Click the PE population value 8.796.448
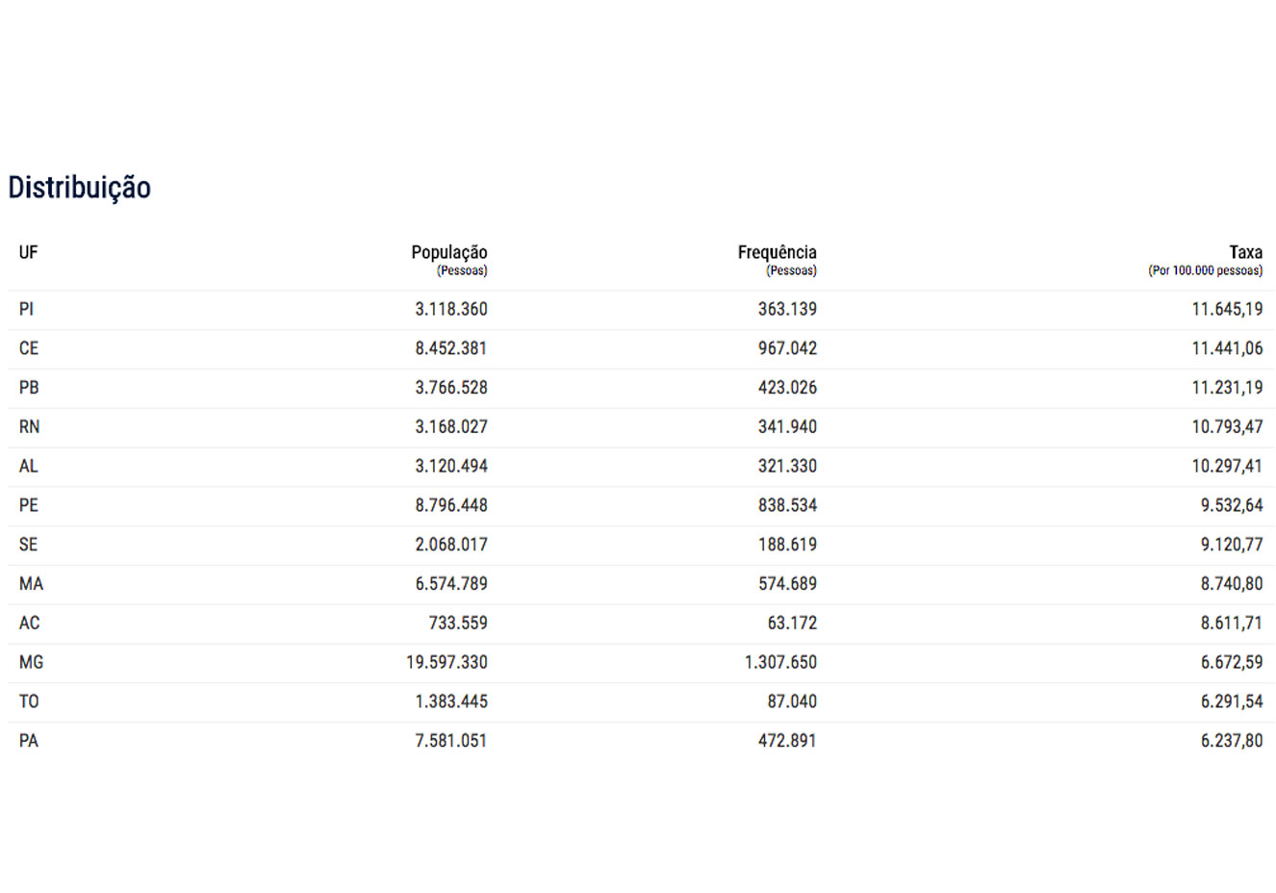Screen dimensions: 1276x893 point(450,505)
